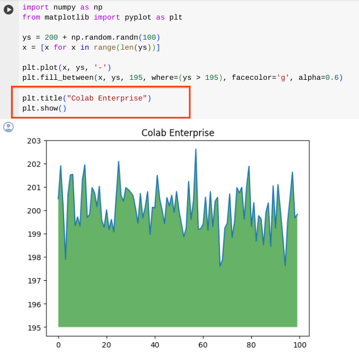Screen dimensions: 359x355
Task: Click the y-axis label 203
Action: (34, 141)
